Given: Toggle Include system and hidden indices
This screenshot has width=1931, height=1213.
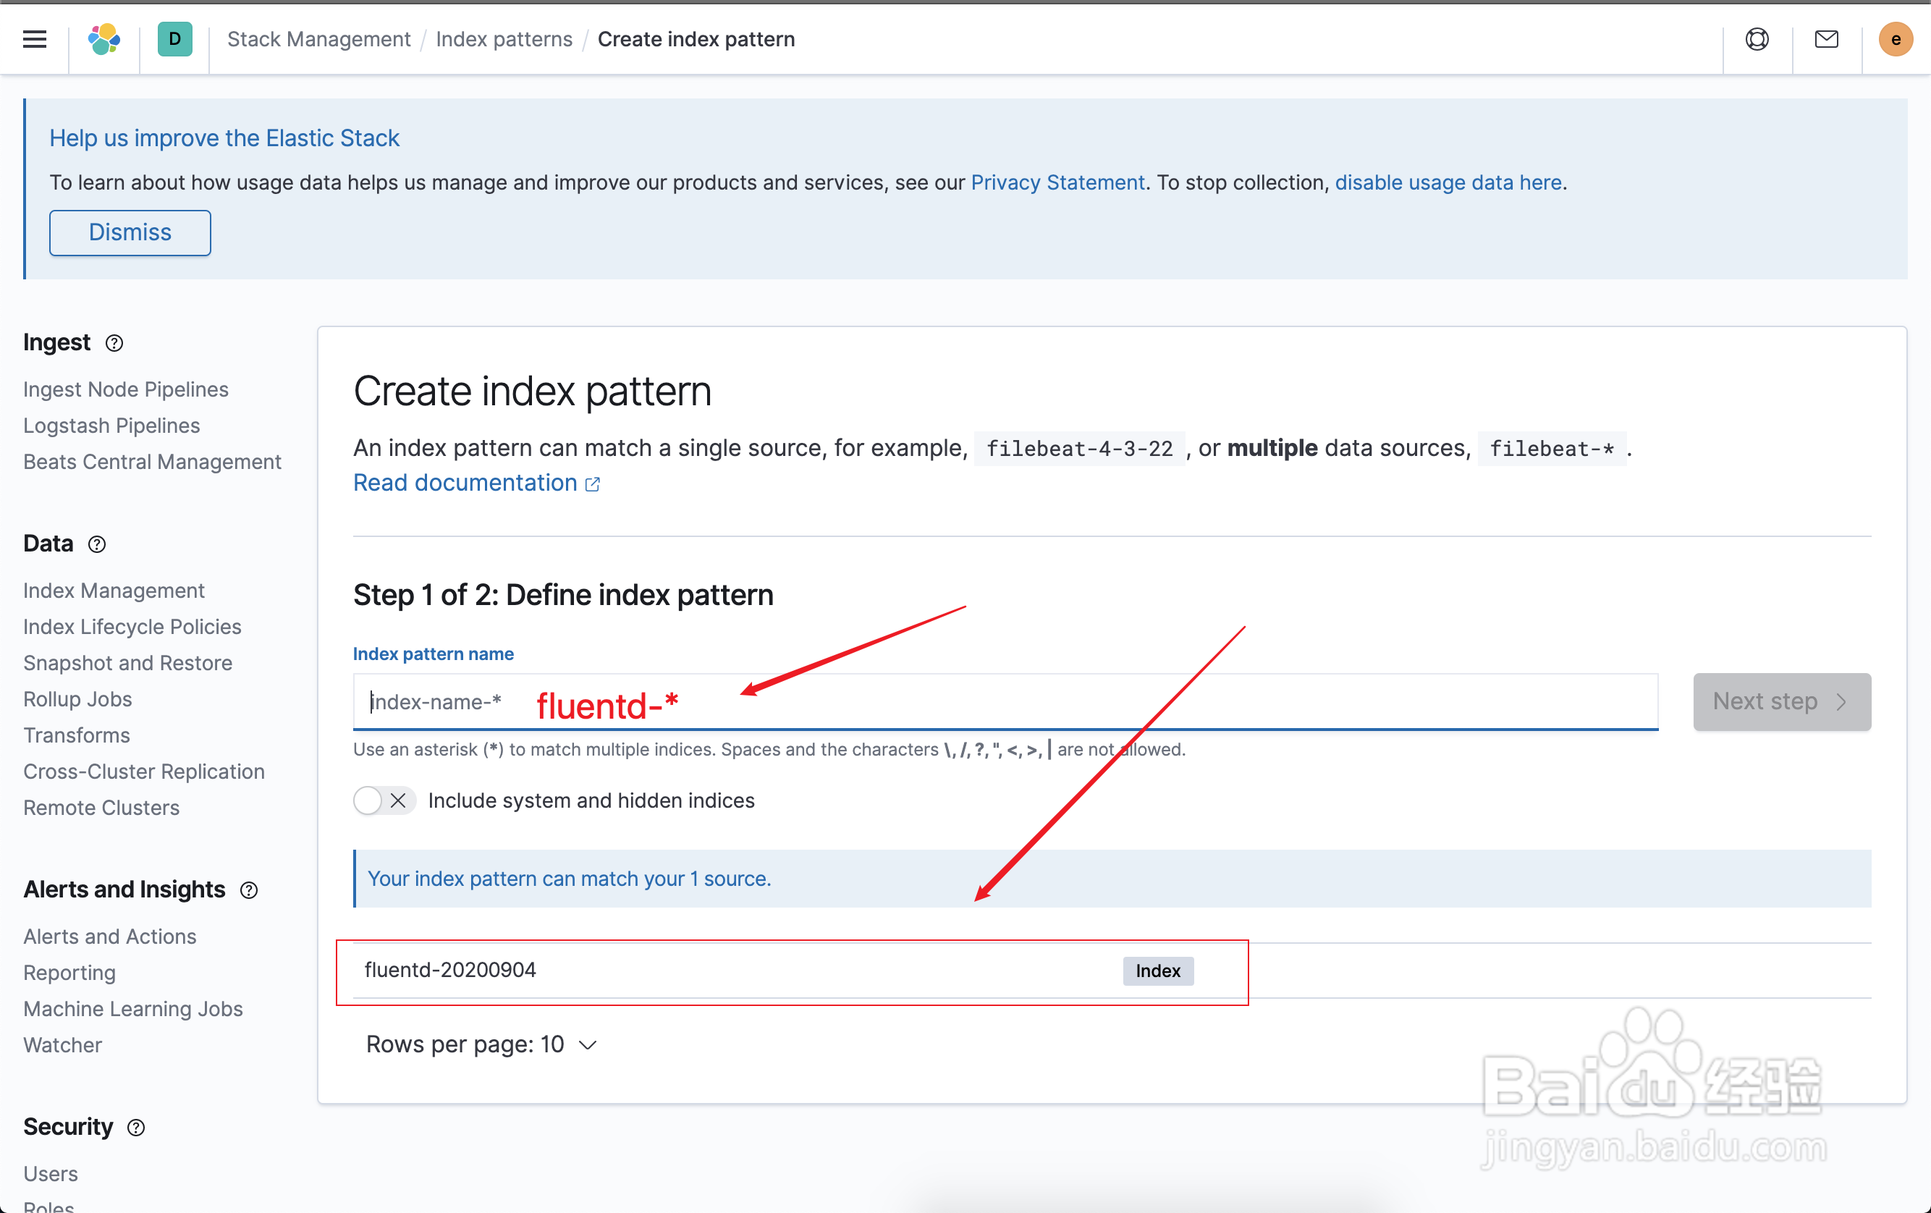Looking at the screenshot, I should pos(384,800).
